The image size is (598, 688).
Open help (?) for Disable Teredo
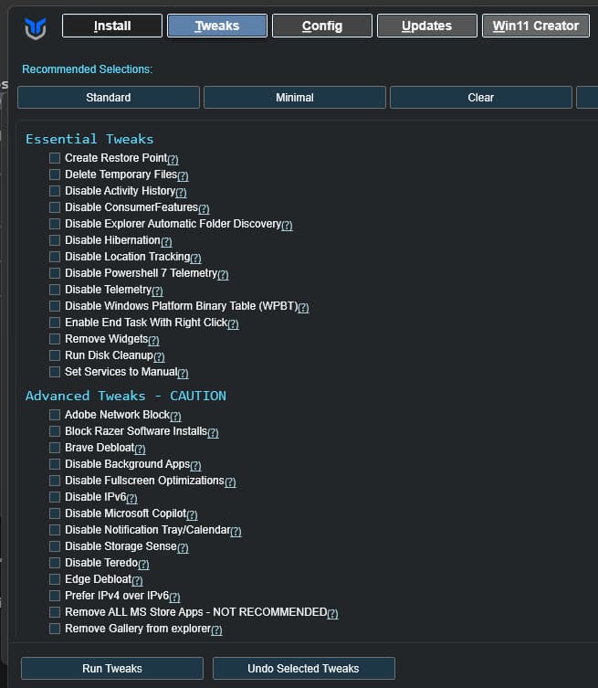tap(144, 564)
